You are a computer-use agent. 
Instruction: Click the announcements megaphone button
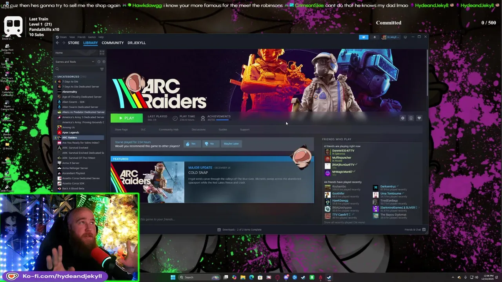coord(364,37)
